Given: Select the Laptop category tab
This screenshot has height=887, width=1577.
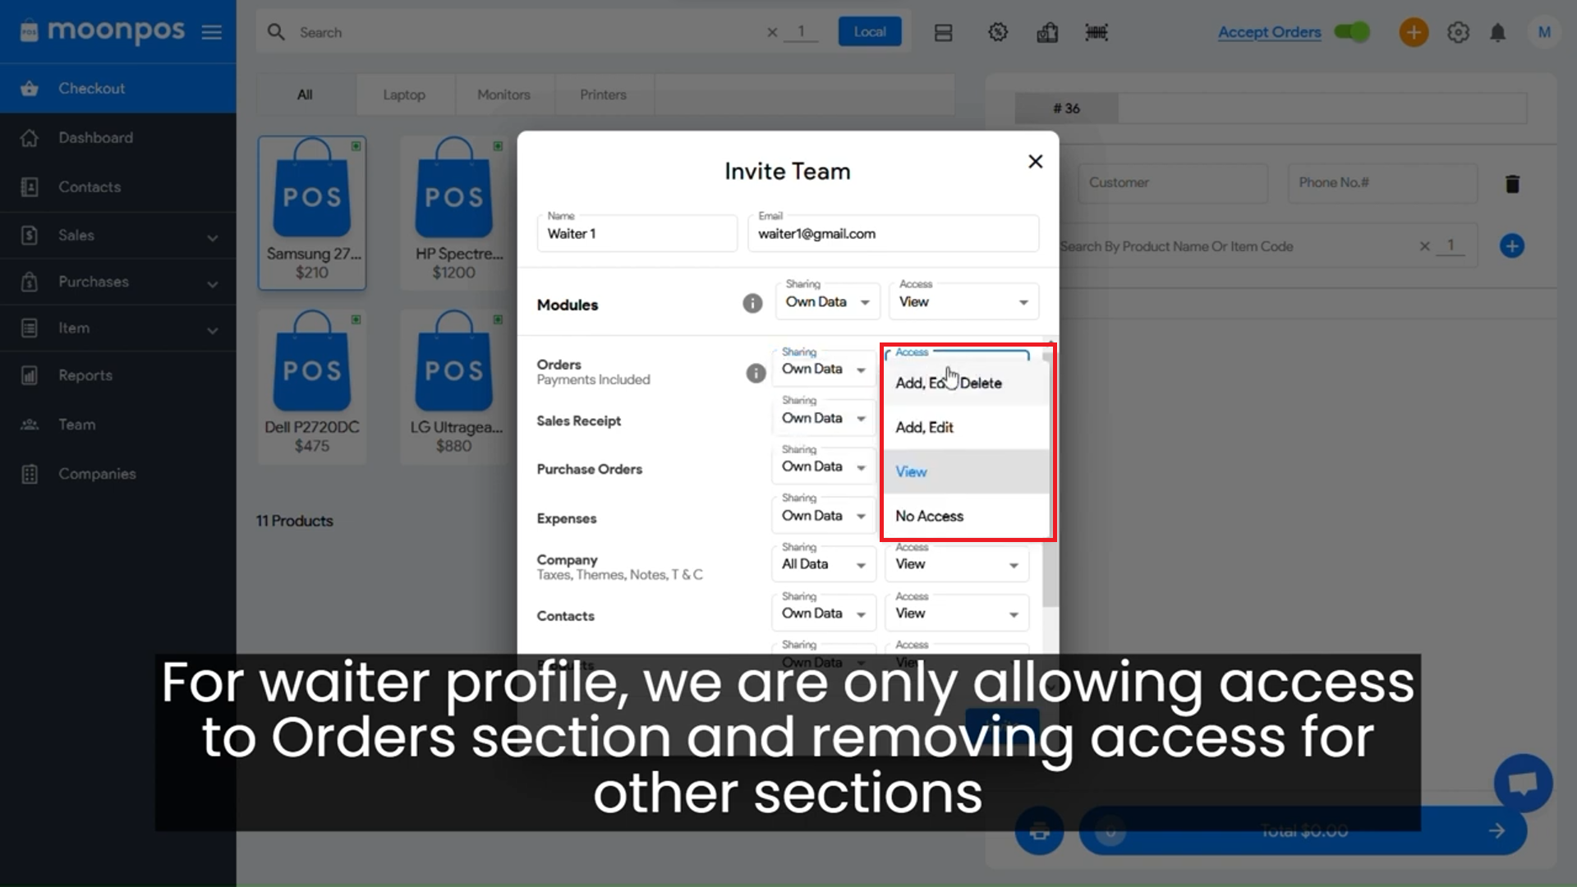Looking at the screenshot, I should (x=404, y=94).
